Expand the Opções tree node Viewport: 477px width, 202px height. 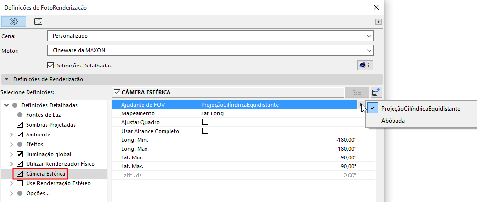click(12, 193)
